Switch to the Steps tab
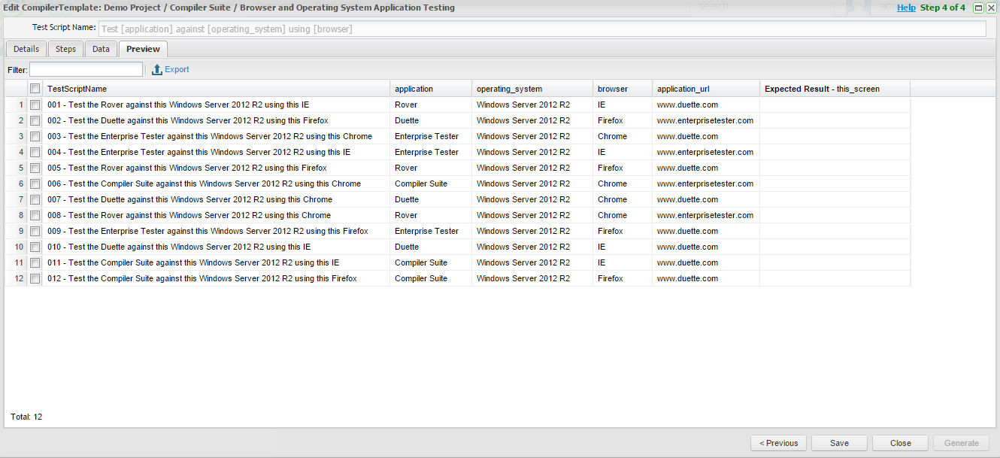Image resolution: width=1000 pixels, height=458 pixels. click(x=66, y=49)
